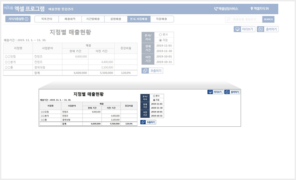Click the magnifier icon in the search box

[228, 19]
